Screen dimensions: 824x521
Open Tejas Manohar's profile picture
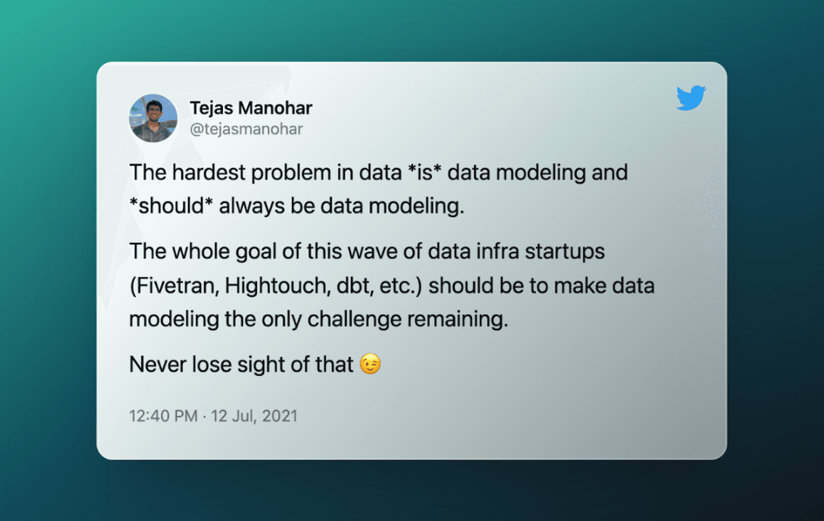(x=154, y=118)
